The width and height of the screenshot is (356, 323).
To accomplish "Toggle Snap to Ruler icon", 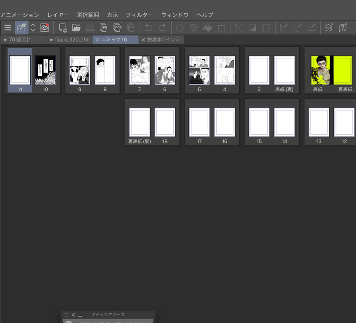I will tap(284, 28).
